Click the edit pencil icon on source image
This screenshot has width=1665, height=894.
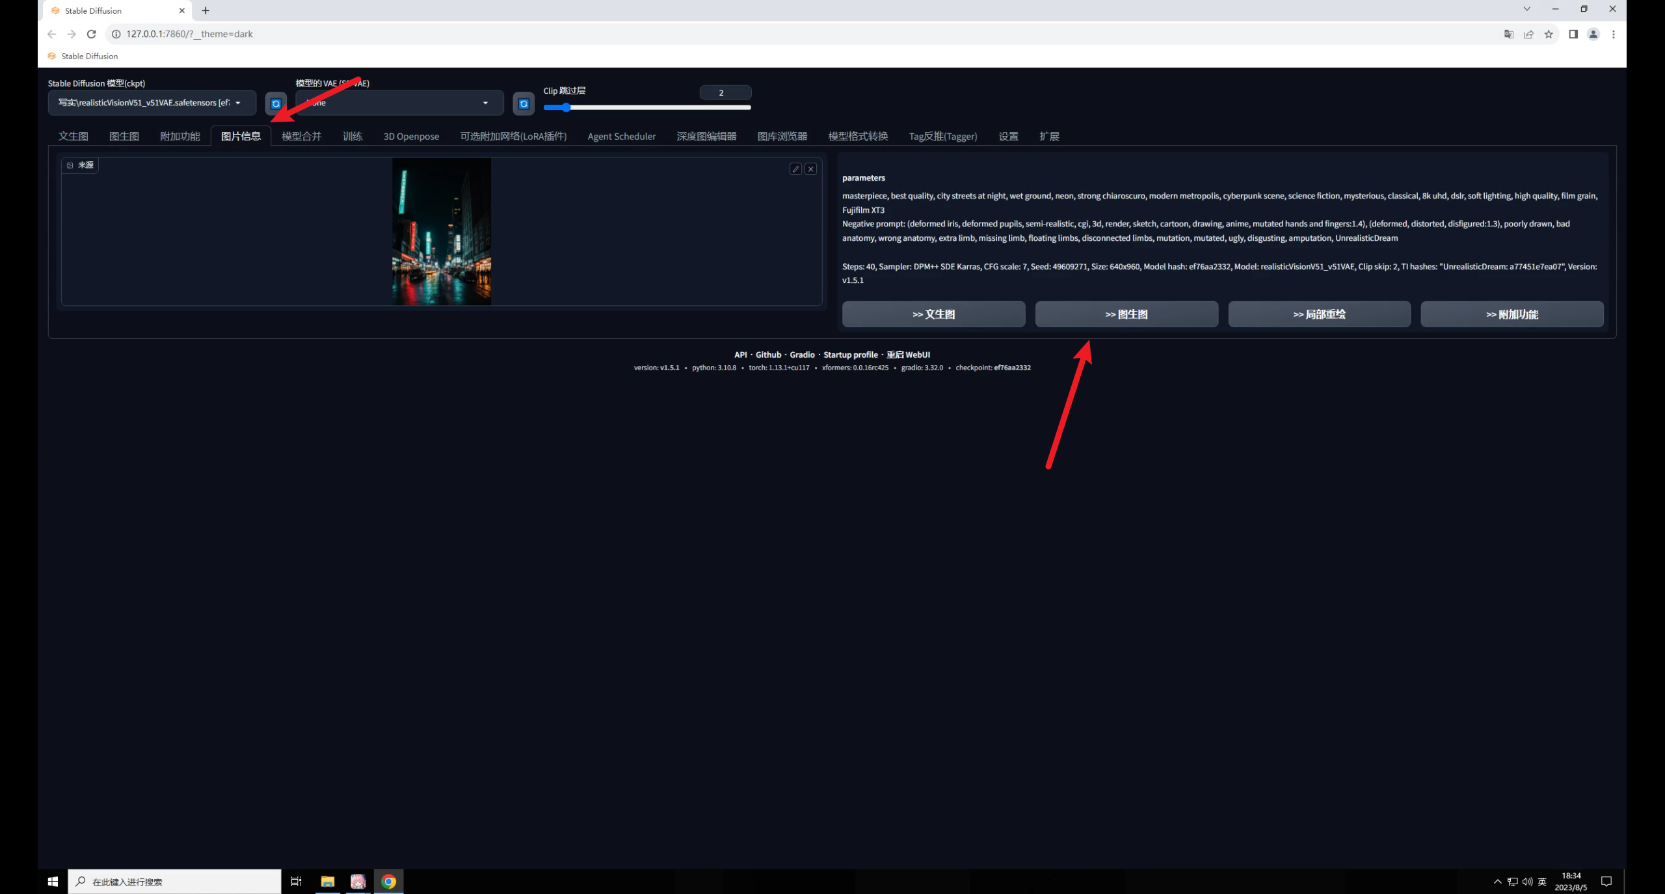(795, 169)
